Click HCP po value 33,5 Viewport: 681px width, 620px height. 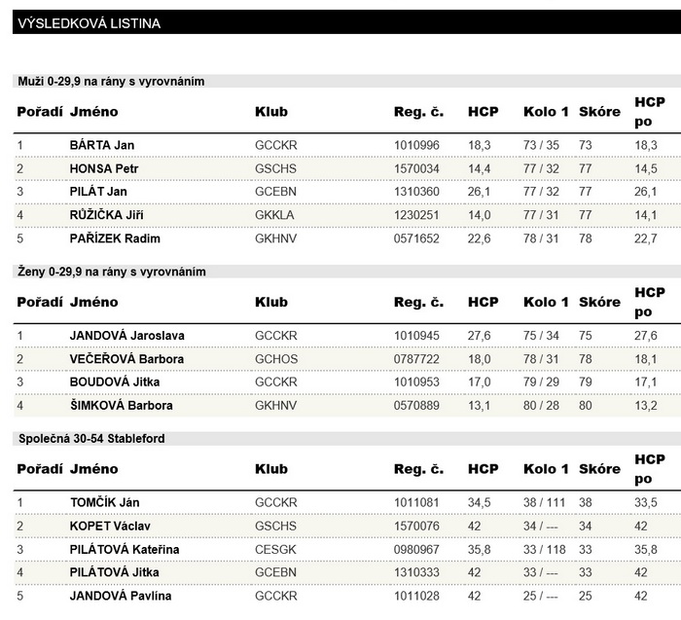point(645,502)
